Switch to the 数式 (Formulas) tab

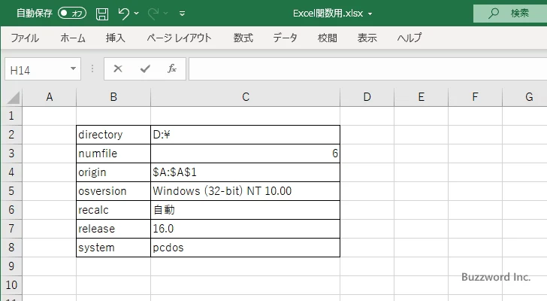coord(243,38)
